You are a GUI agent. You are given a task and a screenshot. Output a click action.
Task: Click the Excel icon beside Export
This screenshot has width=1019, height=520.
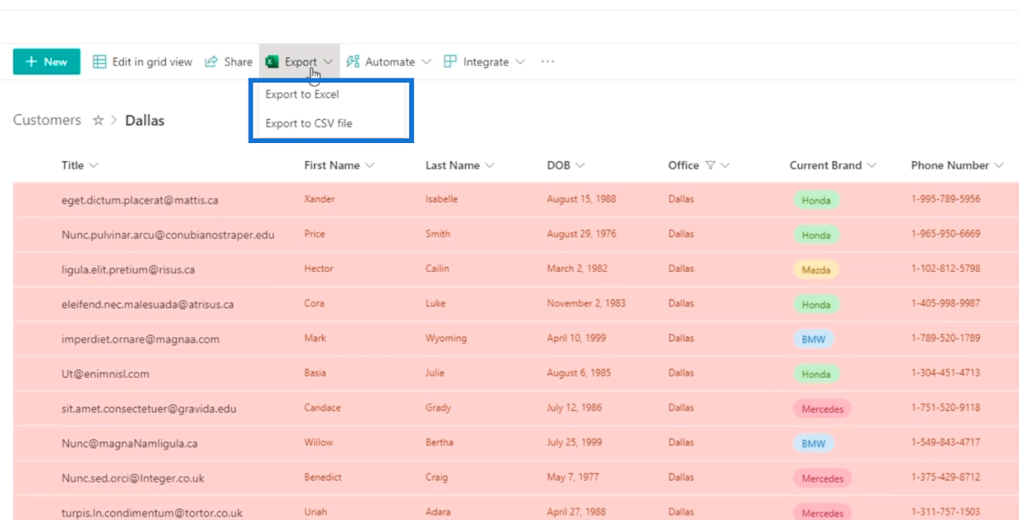click(x=272, y=62)
